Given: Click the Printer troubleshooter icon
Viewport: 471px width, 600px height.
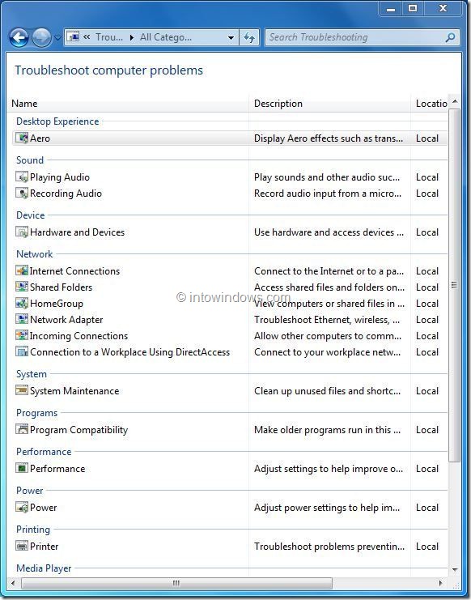Looking at the screenshot, I should [22, 546].
